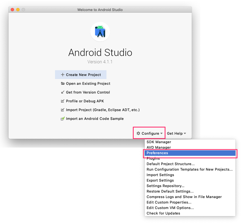Select Preferences in the Configure menu
The width and height of the screenshot is (244, 223).
(190, 153)
